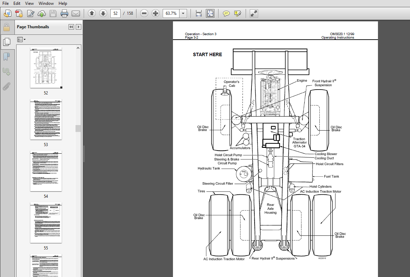Click the 'Rear Axle Housing' label
The width and height of the screenshot is (410, 277).
(270, 209)
